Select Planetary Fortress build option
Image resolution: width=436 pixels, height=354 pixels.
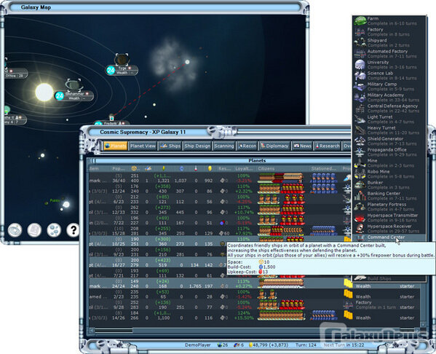(x=389, y=207)
